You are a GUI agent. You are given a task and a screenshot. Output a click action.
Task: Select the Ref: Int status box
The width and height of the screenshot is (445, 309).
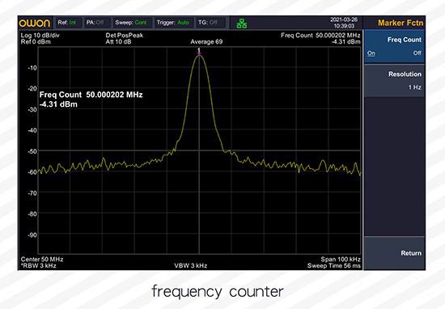click(68, 23)
